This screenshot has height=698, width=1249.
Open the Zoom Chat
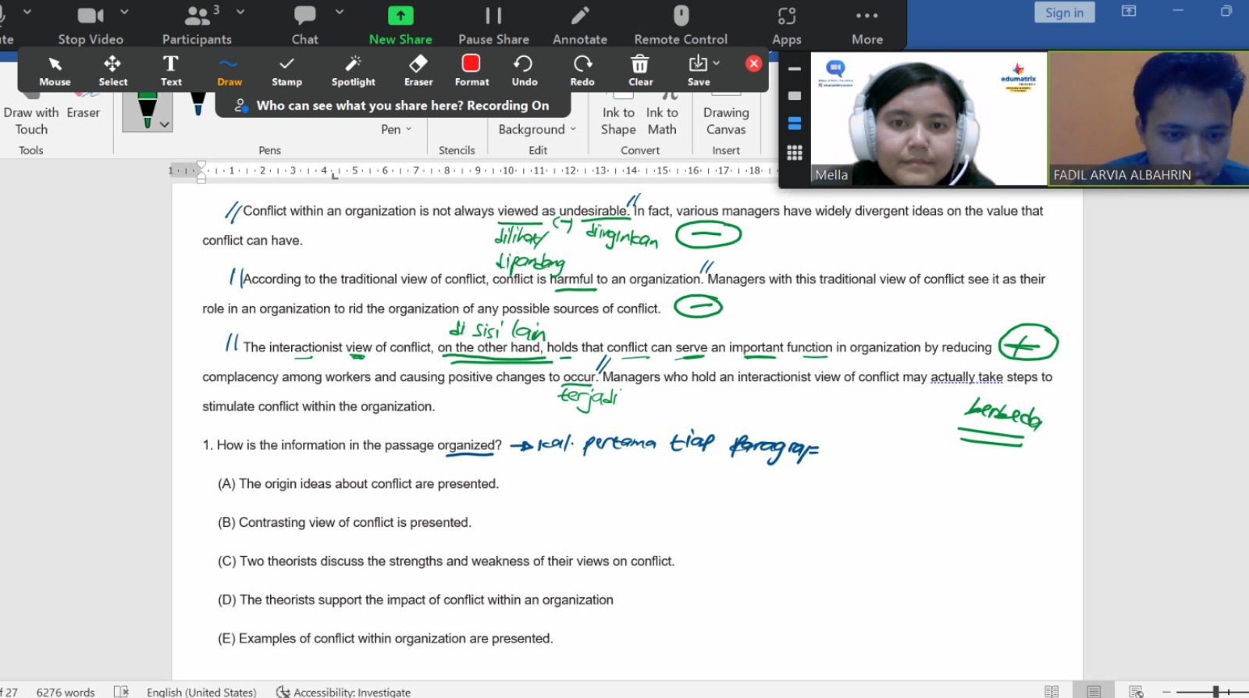304,25
